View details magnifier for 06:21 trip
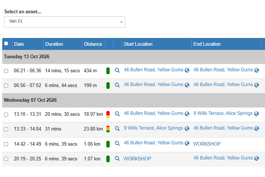The width and height of the screenshot is (265, 177). [117, 70]
